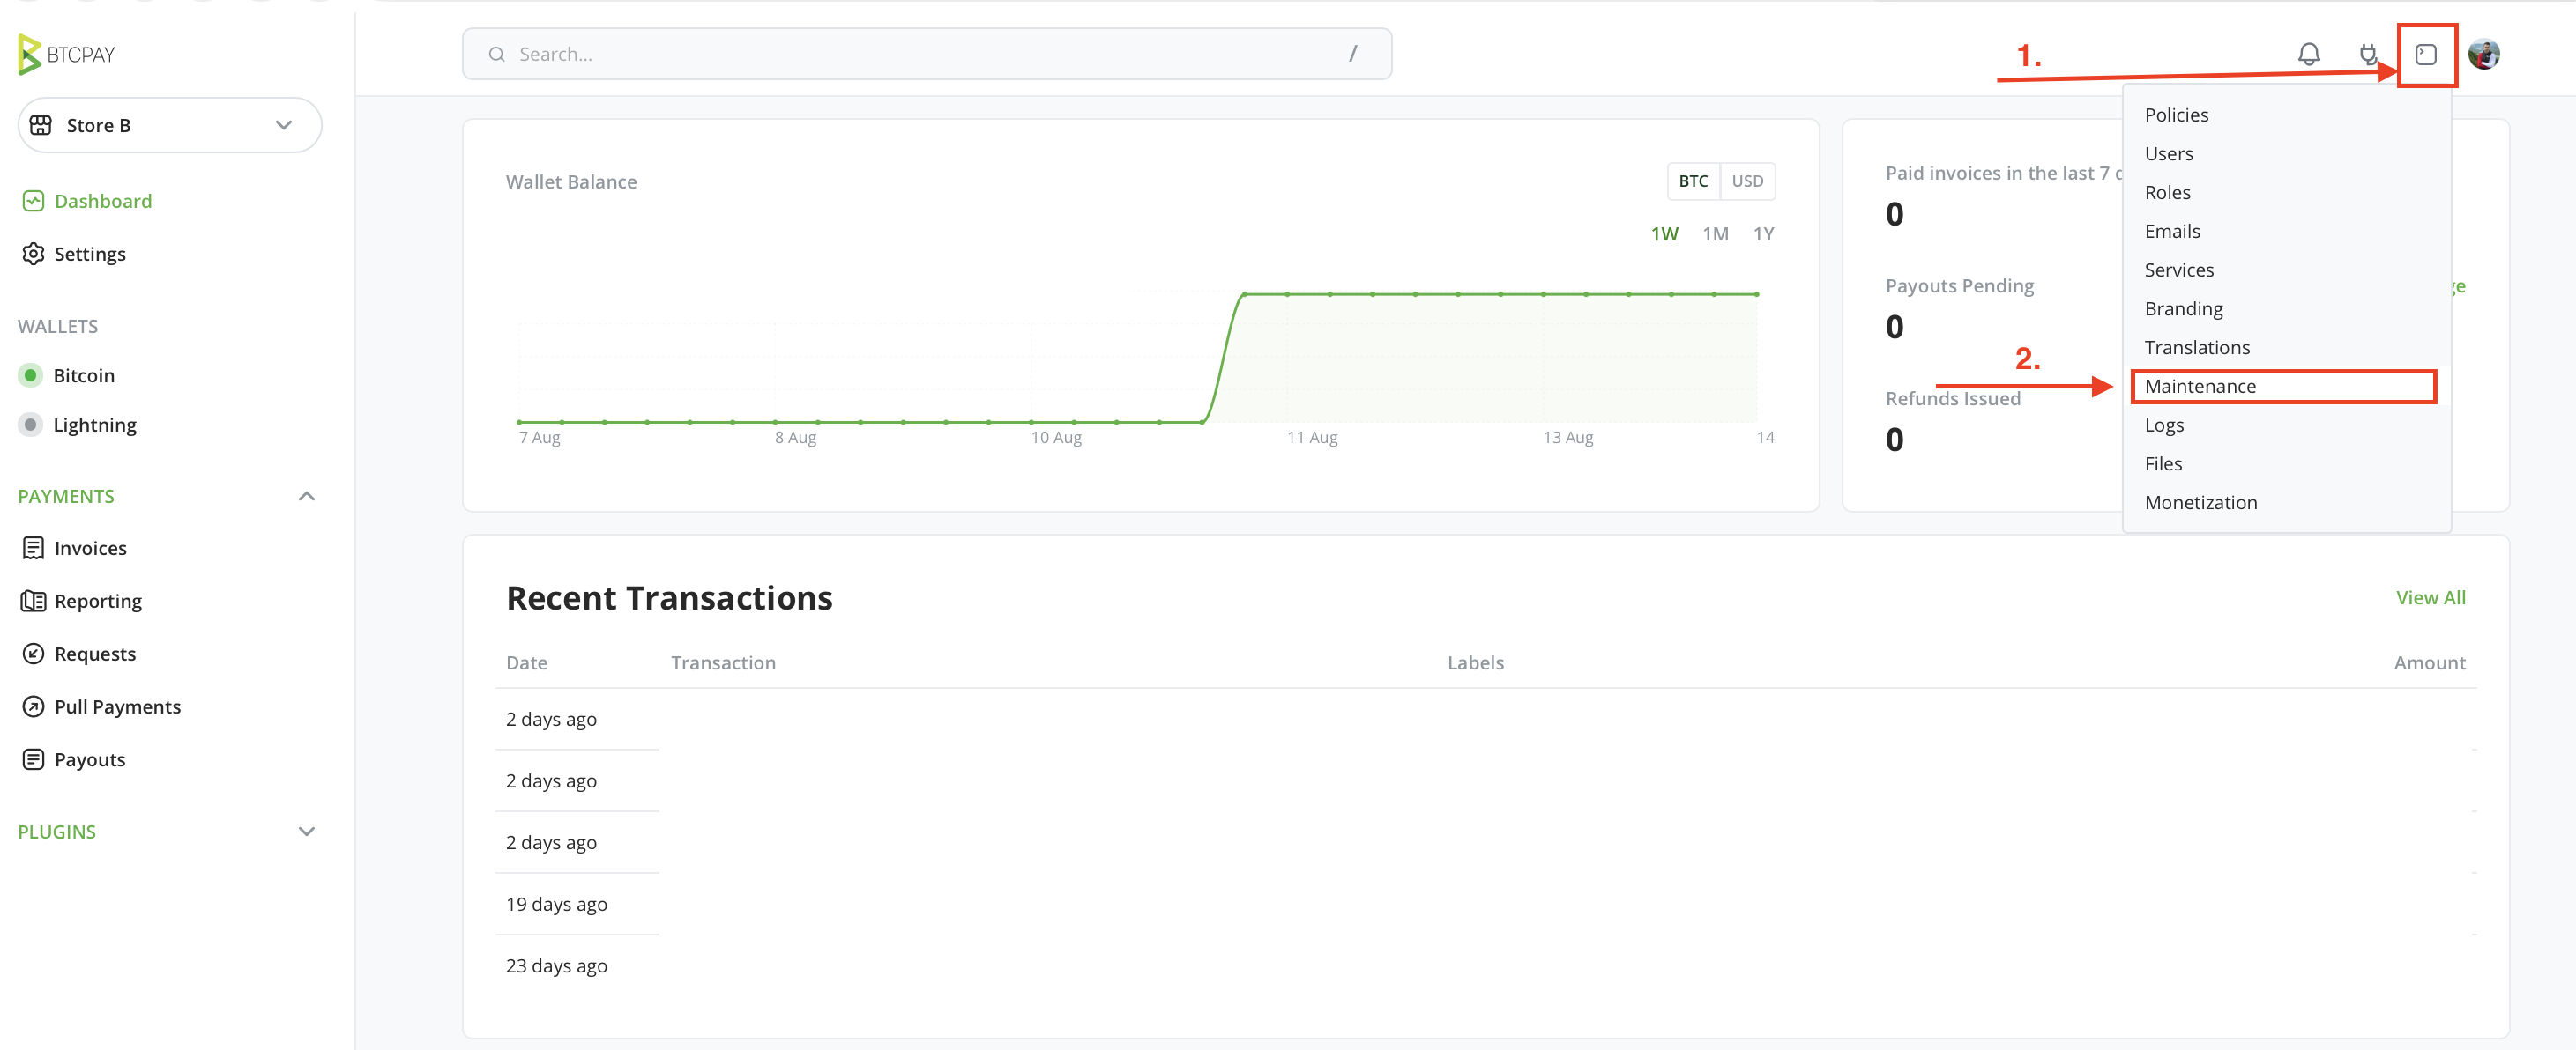Open the Bitcoin wallet
Viewport: 2576px width, 1050px height.
84,375
